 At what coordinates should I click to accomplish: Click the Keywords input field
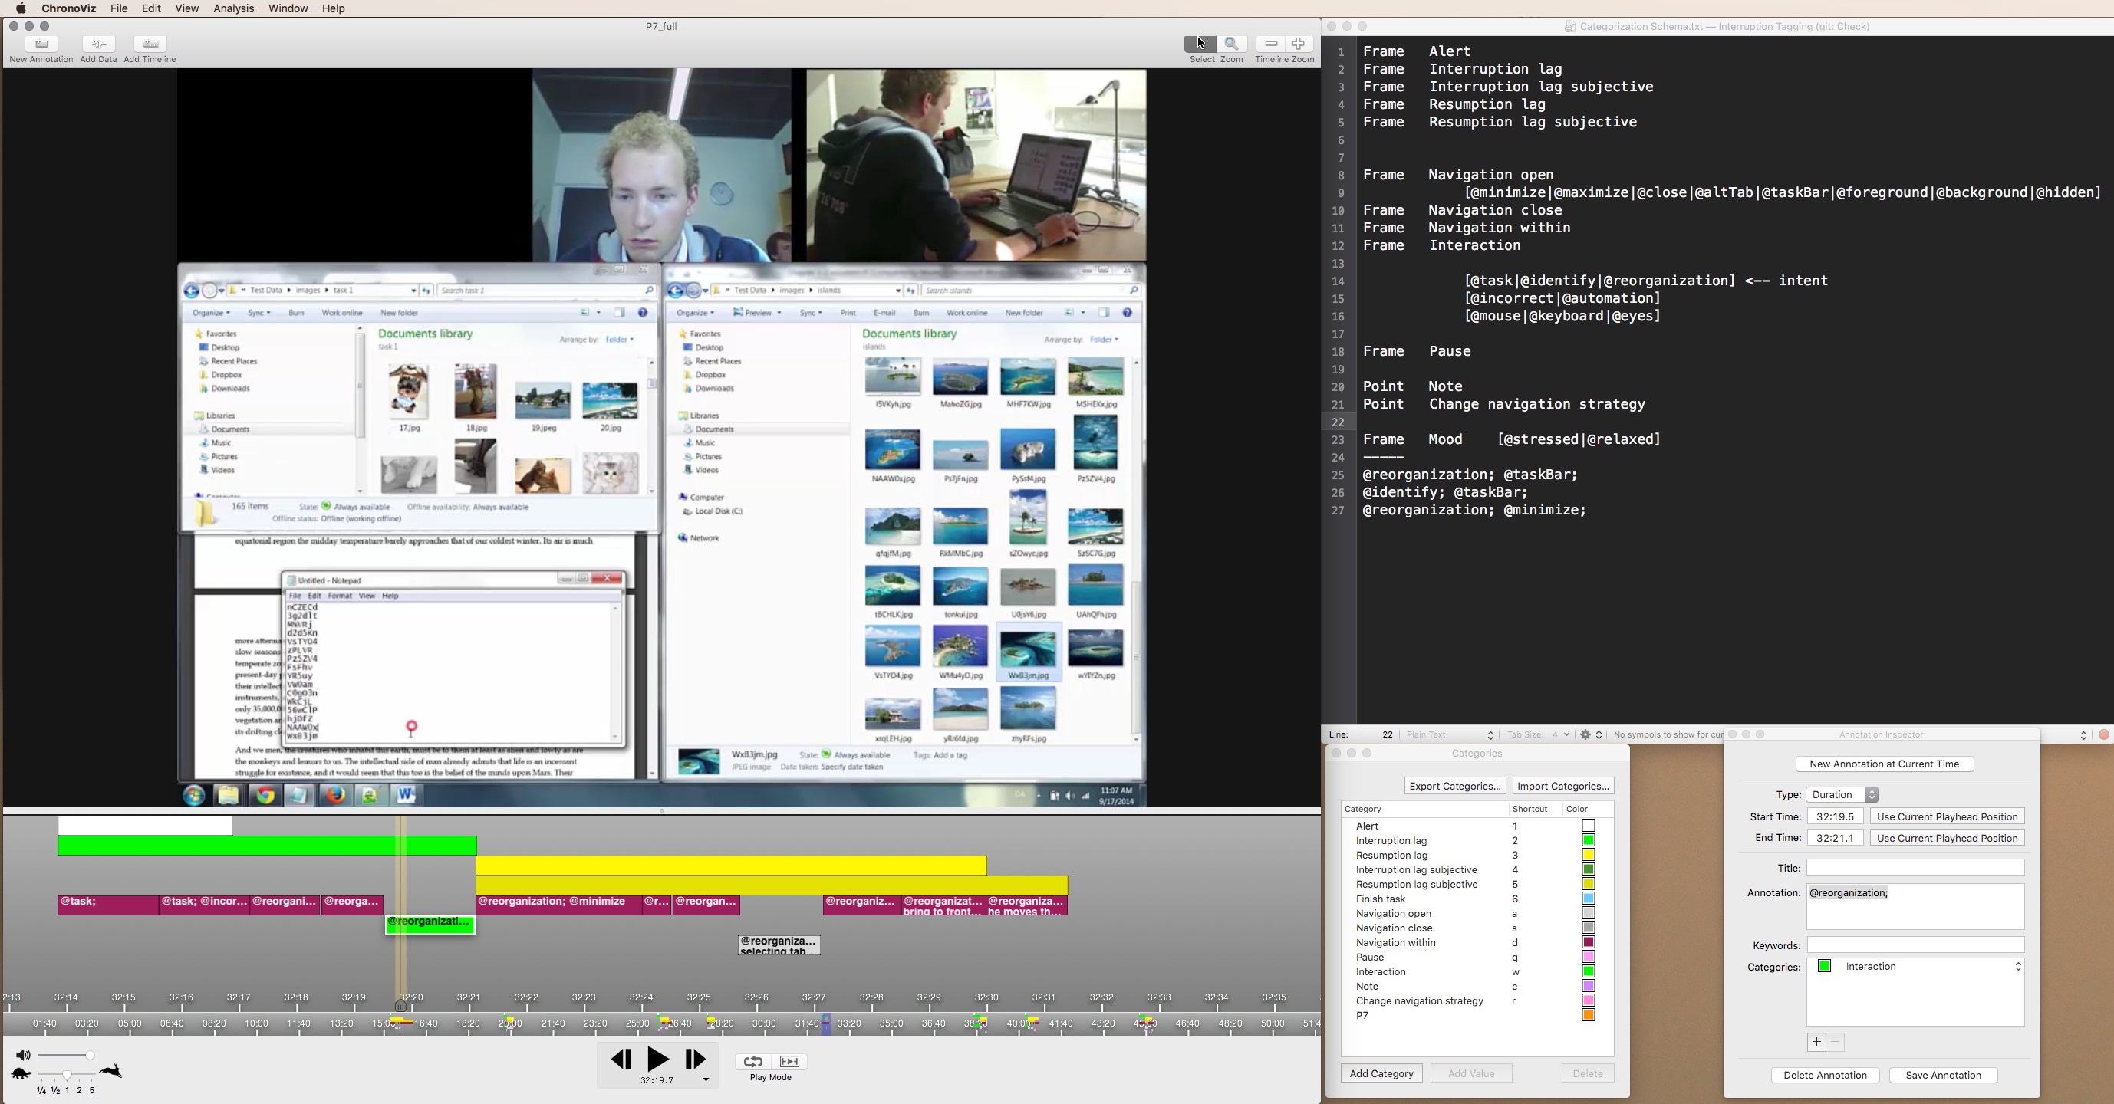[x=1915, y=946]
